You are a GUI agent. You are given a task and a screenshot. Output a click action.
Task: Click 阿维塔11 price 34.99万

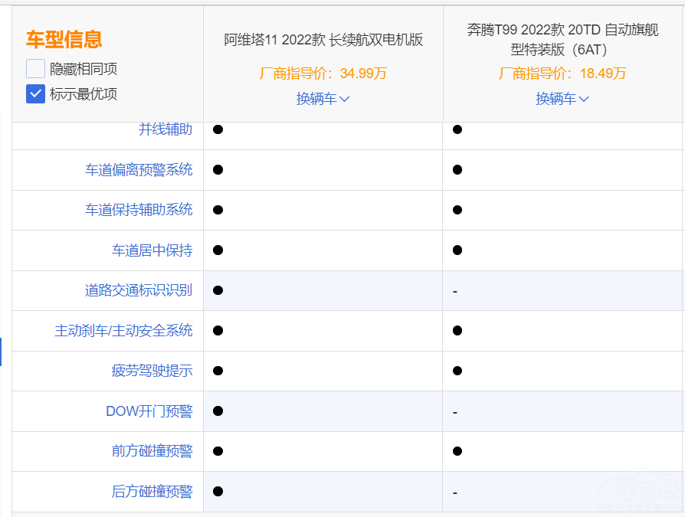point(323,74)
